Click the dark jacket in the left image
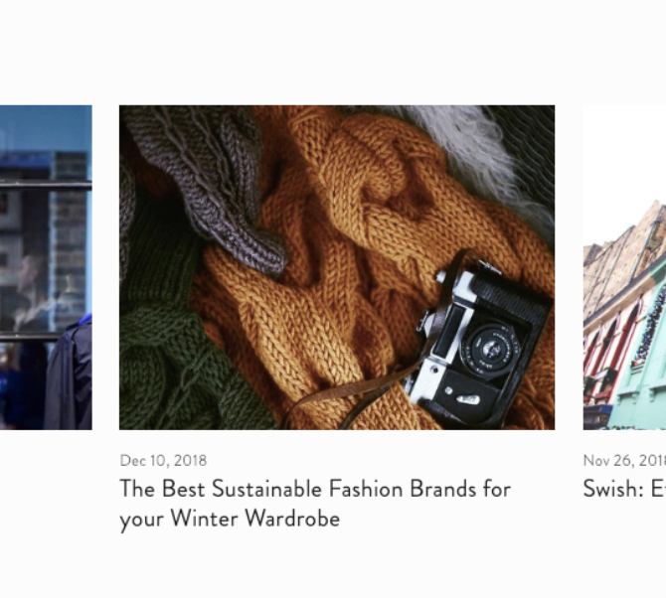The height and width of the screenshot is (598, 666). click(x=68, y=374)
